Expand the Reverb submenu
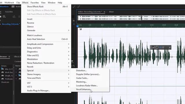The width and height of the screenshot is (185, 104). (x=46, y=67)
